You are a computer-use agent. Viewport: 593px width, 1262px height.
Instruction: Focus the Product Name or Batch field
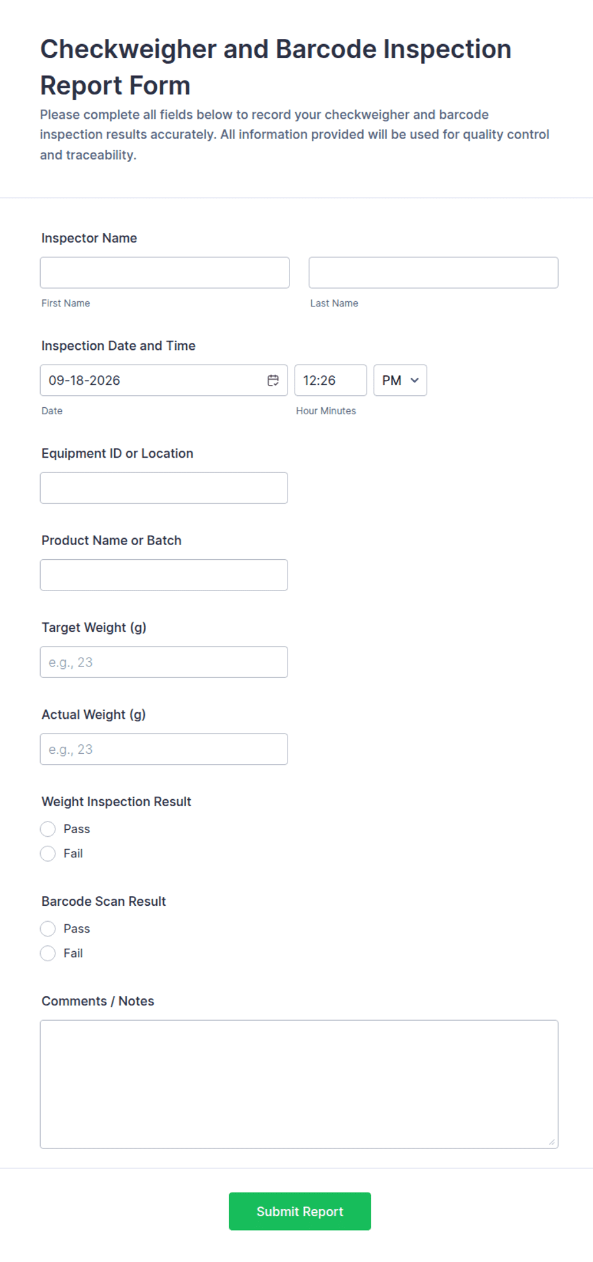164,575
